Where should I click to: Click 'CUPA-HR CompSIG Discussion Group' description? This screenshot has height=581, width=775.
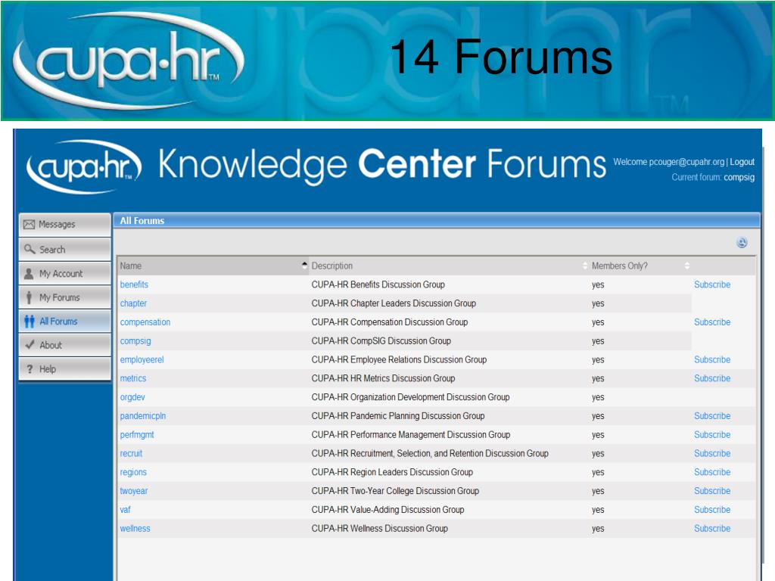(x=381, y=341)
